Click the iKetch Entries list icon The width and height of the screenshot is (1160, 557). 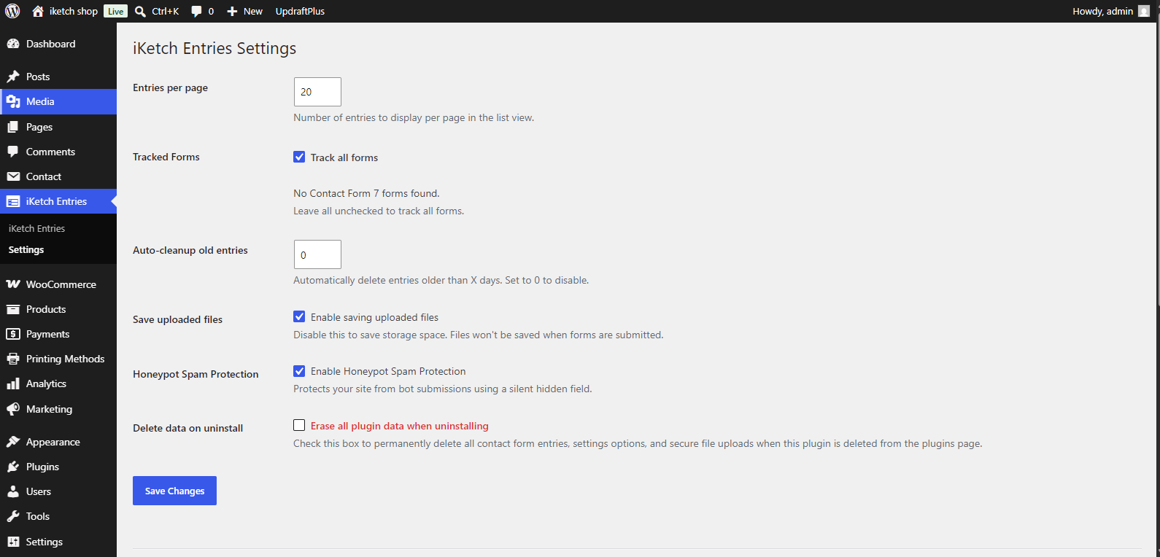tap(13, 201)
